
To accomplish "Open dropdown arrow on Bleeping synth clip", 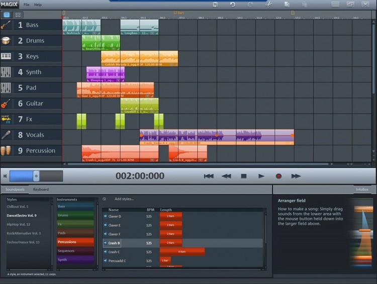I will click(119, 80).
